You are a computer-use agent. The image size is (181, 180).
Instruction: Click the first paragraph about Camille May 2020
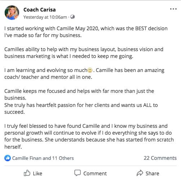pos(86,32)
